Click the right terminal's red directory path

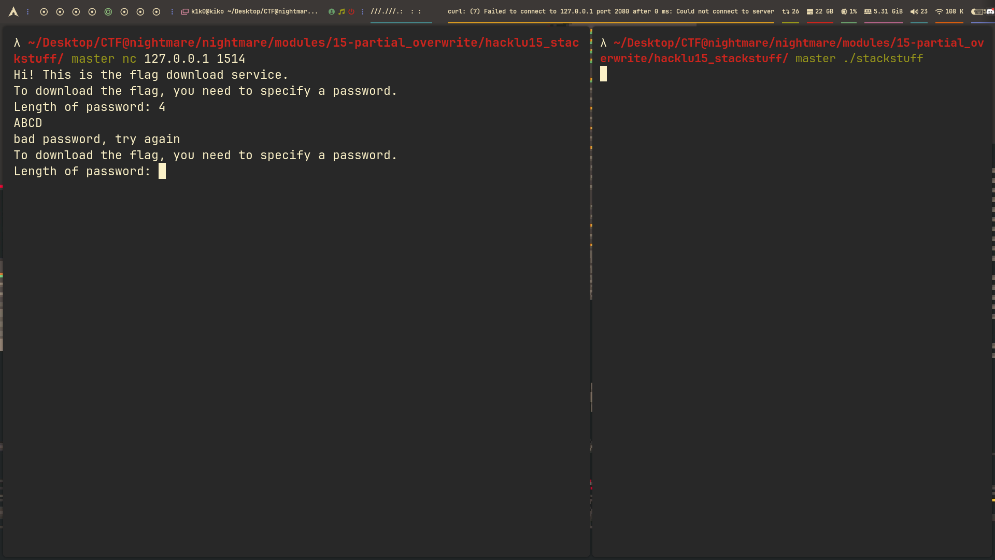point(792,50)
